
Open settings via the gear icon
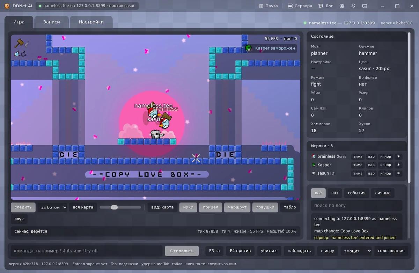[342, 6]
